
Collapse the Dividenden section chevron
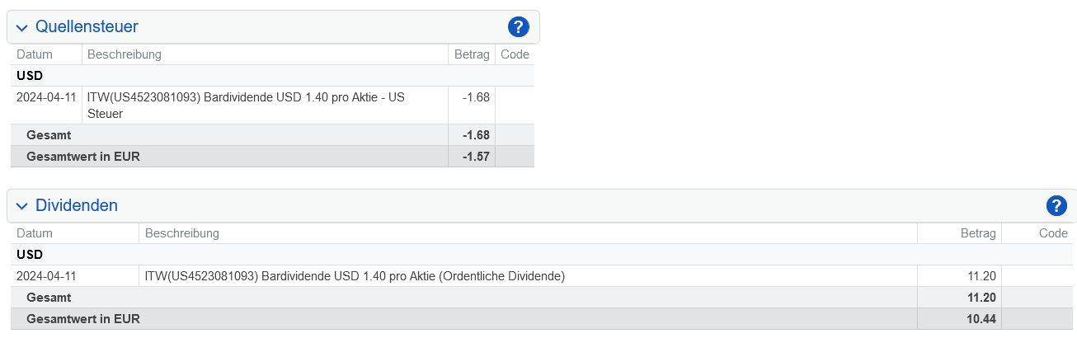coord(21,207)
